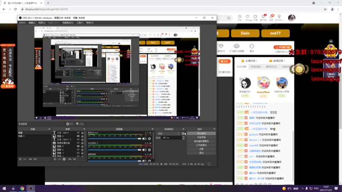Switch to the 本周点数 tab in Douyu
The height and width of the screenshot is (192, 342).
tap(255, 67)
